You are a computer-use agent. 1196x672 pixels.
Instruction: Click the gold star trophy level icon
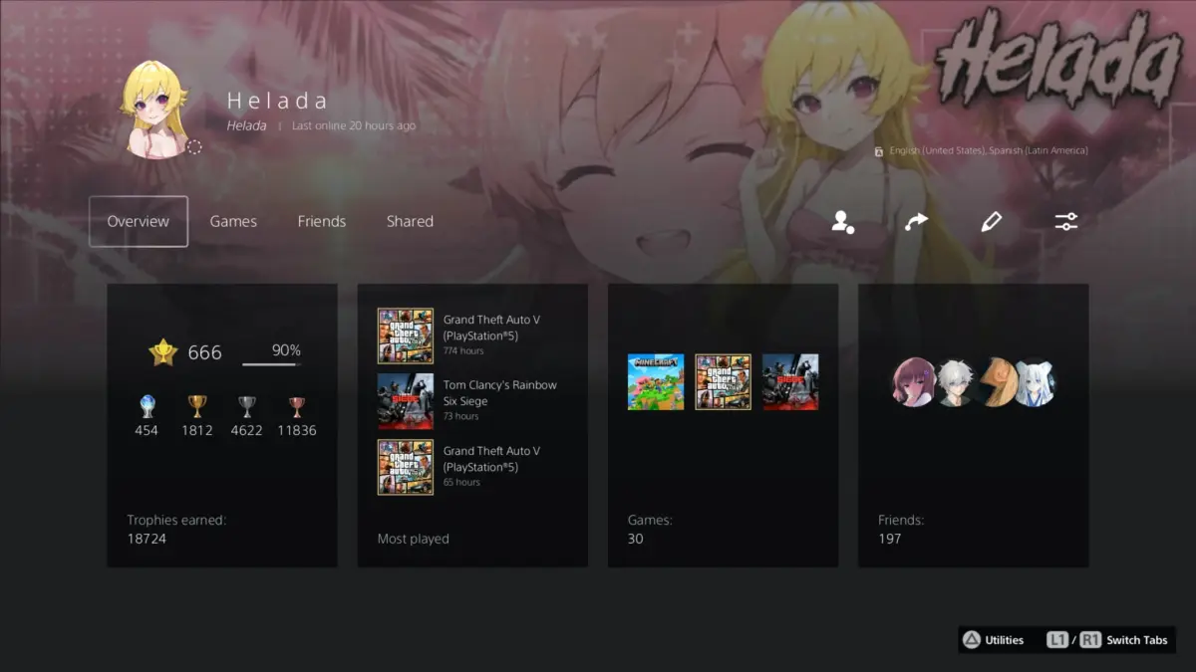(x=162, y=352)
